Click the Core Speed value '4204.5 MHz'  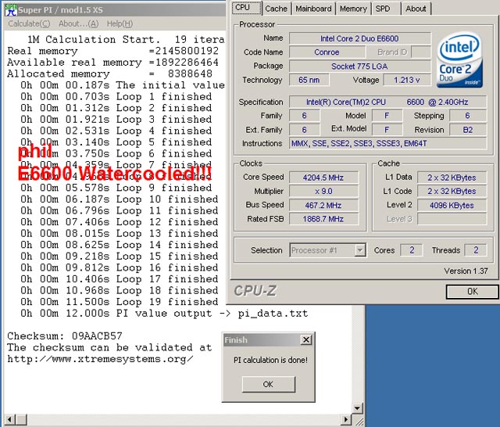323,178
